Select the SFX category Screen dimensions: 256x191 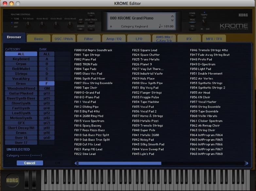21,123
